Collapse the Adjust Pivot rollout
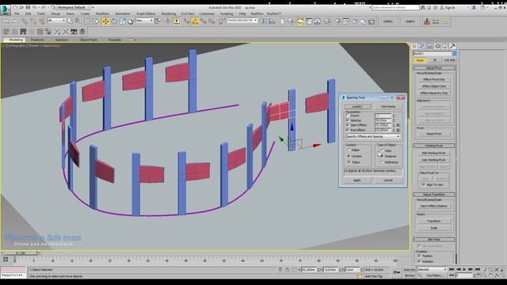Viewport: 507px width, 285px height. [434, 68]
